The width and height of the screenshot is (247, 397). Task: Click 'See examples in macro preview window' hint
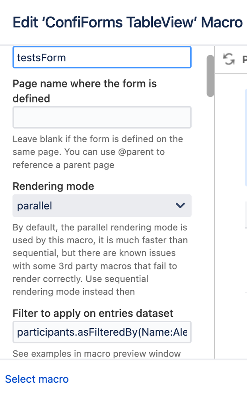point(97,353)
